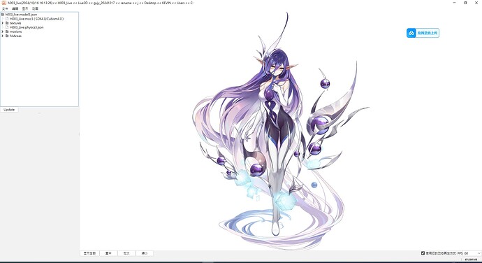The image size is (482, 263).
Task: Click the textures folder icon
Action: [7, 23]
